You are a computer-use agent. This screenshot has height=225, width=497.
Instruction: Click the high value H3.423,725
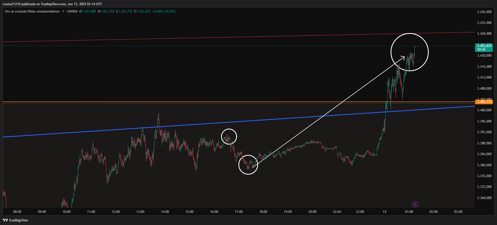click(106, 11)
